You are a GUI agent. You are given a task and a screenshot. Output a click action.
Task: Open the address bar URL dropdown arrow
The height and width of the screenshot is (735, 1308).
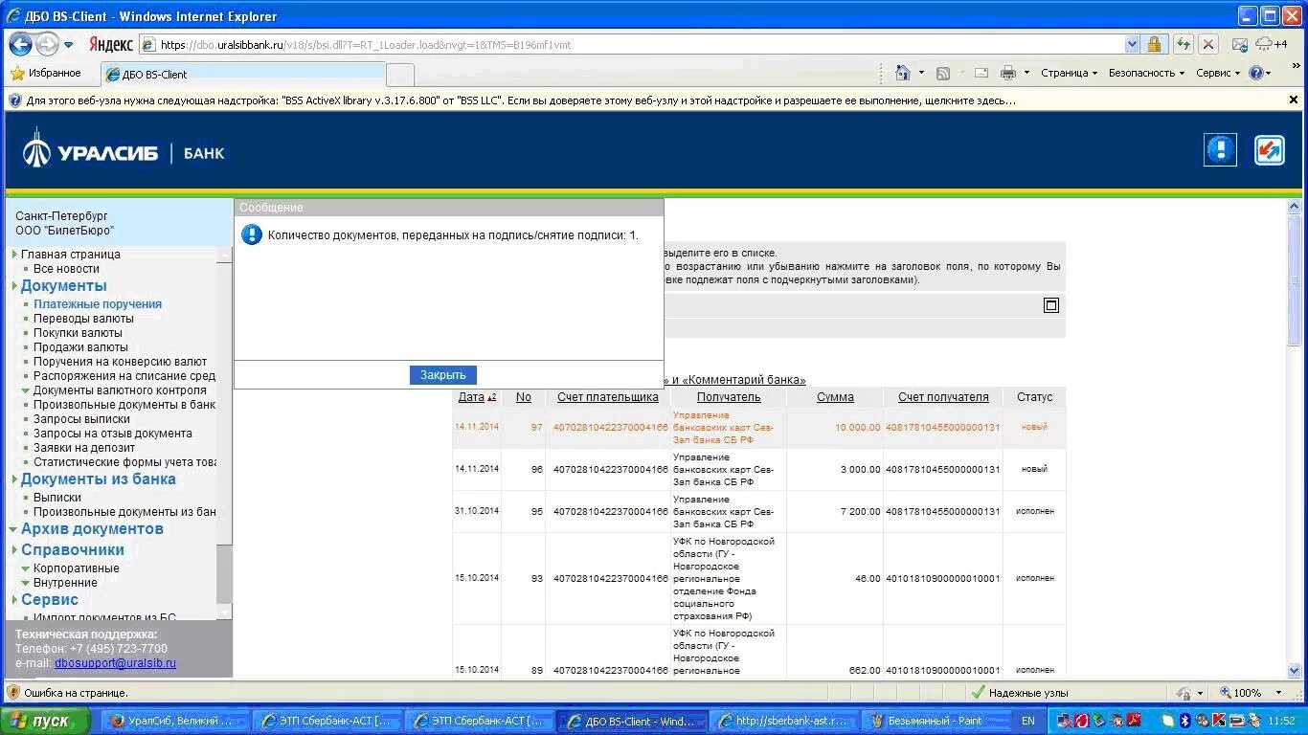1132,44
